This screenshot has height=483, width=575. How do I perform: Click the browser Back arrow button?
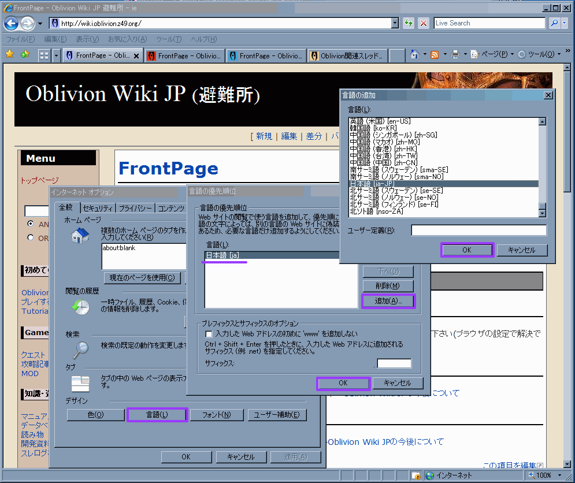tap(11, 24)
